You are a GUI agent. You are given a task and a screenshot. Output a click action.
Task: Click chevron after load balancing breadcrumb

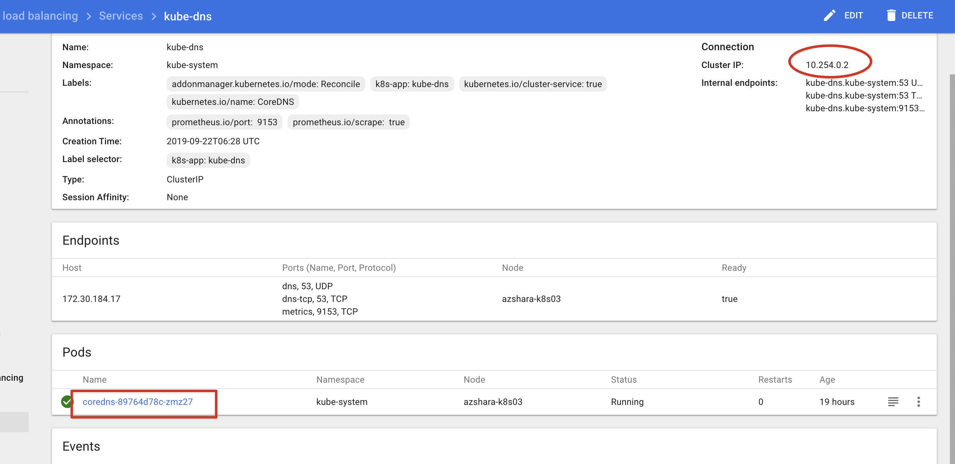[89, 16]
